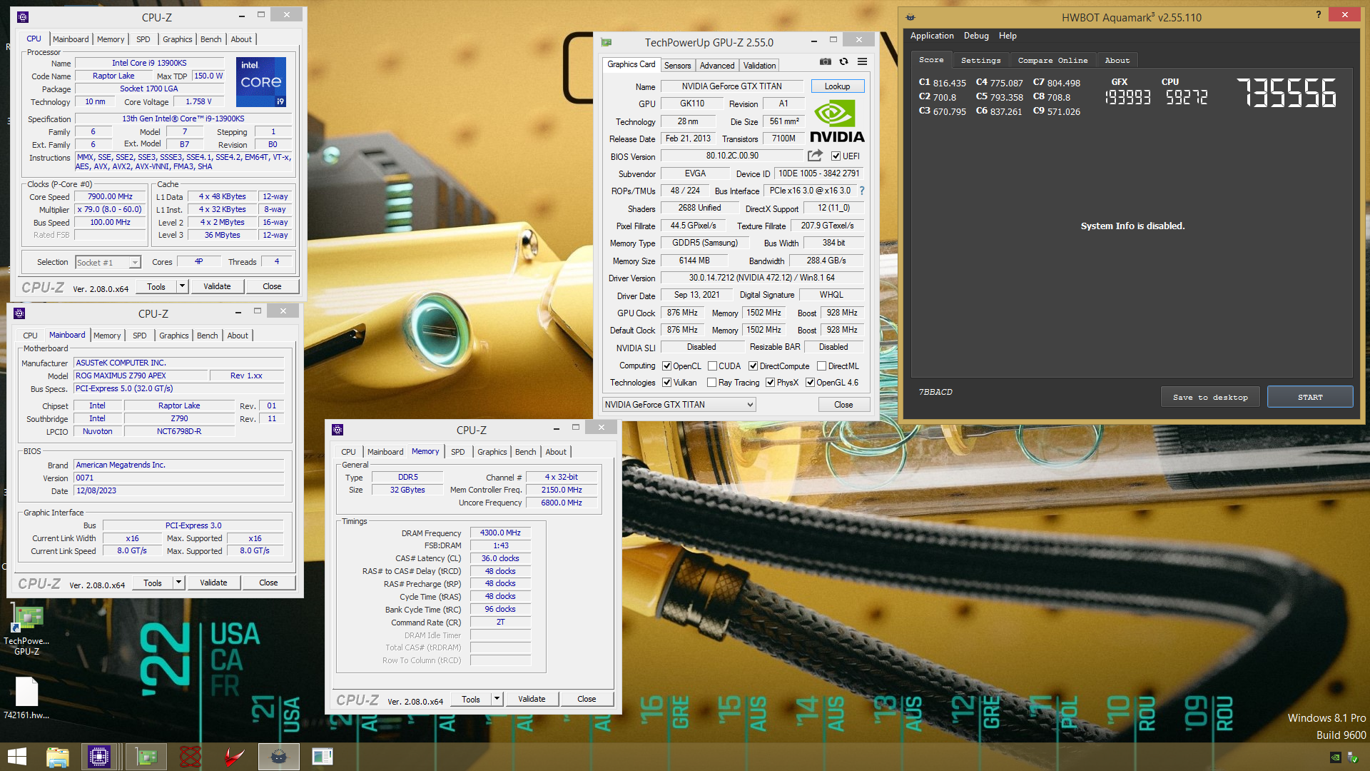The width and height of the screenshot is (1370, 771).
Task: Click the red knot taskbar icon
Action: tap(190, 757)
